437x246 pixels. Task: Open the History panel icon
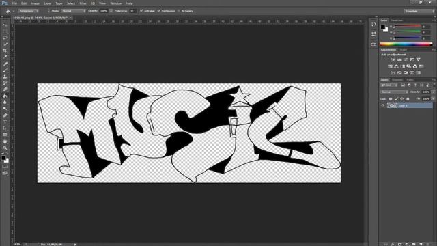point(373,25)
